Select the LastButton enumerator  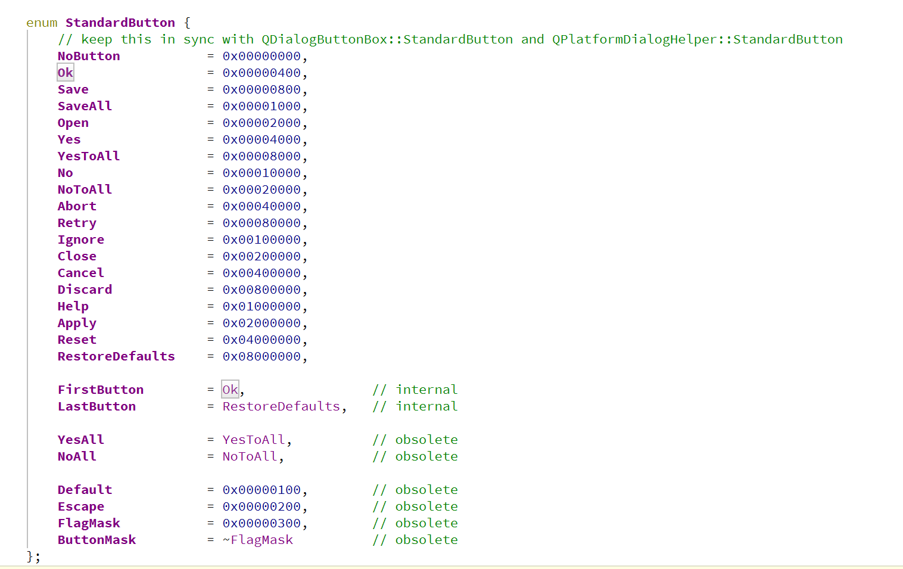[x=96, y=406]
